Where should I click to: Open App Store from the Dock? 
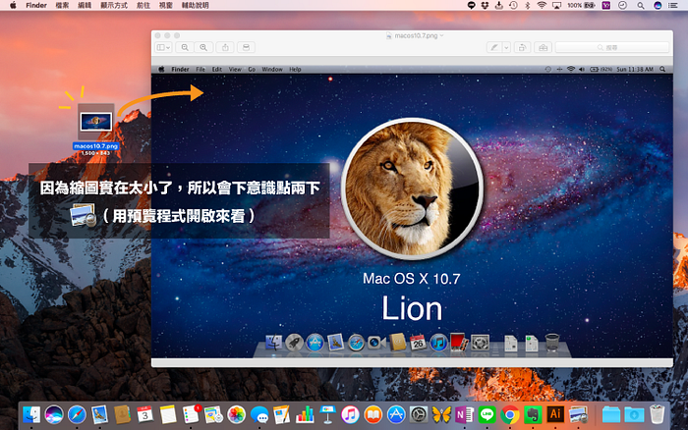(x=396, y=414)
